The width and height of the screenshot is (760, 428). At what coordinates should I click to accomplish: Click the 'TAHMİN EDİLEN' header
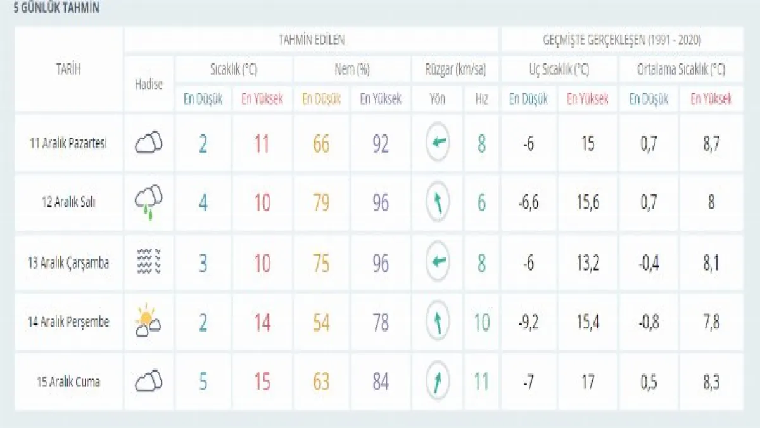tap(312, 40)
